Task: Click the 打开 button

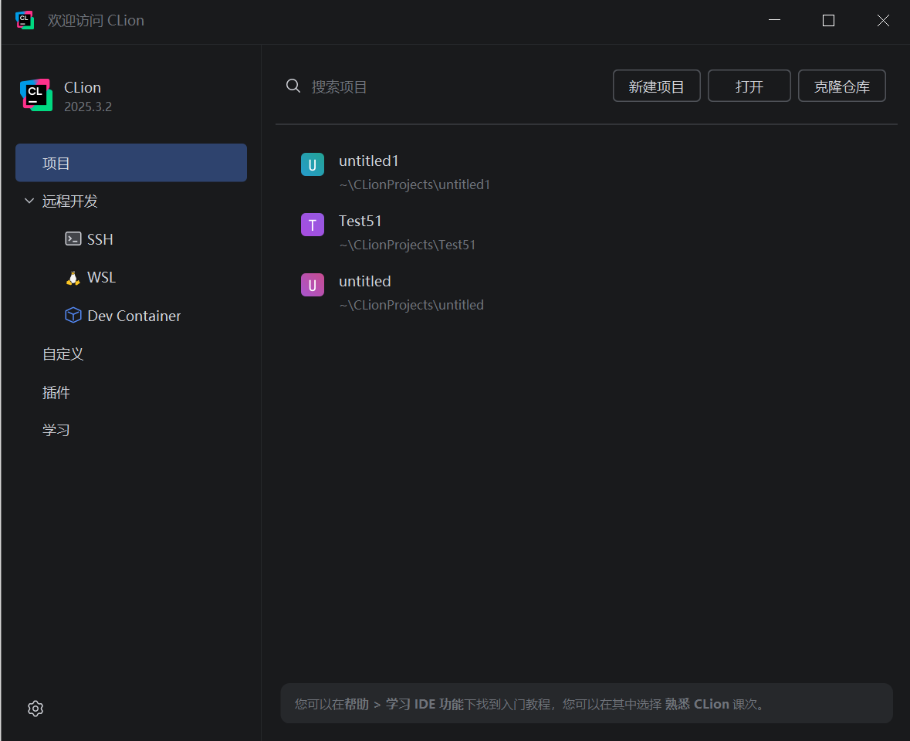Action: pos(749,86)
